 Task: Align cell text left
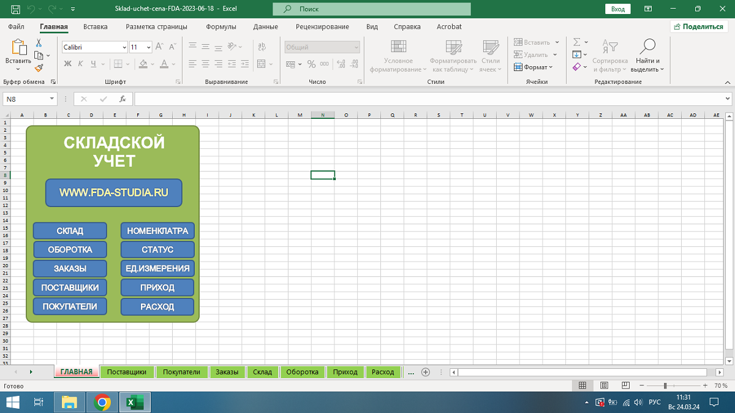(x=192, y=64)
